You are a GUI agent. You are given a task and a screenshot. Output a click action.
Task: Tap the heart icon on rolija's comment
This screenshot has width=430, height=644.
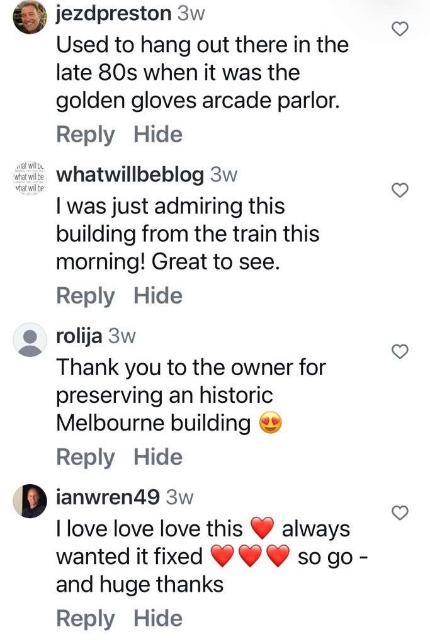(400, 351)
